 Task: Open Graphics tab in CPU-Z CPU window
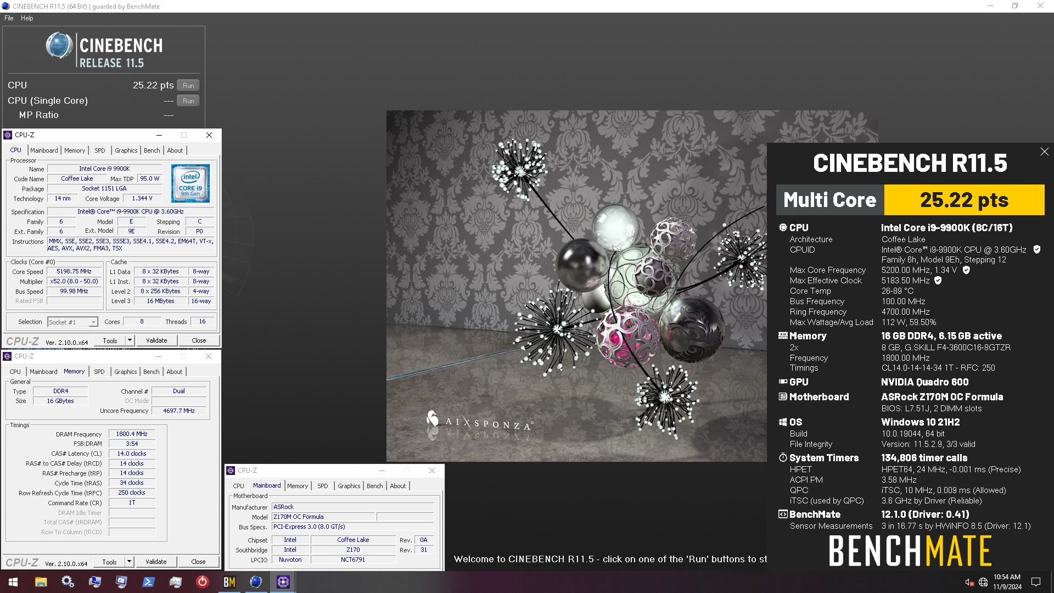pyautogui.click(x=126, y=150)
